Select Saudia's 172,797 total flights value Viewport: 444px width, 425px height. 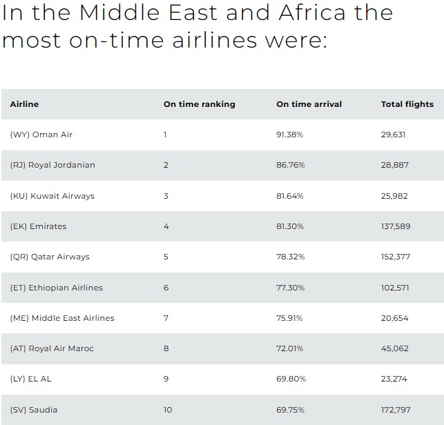[396, 410]
